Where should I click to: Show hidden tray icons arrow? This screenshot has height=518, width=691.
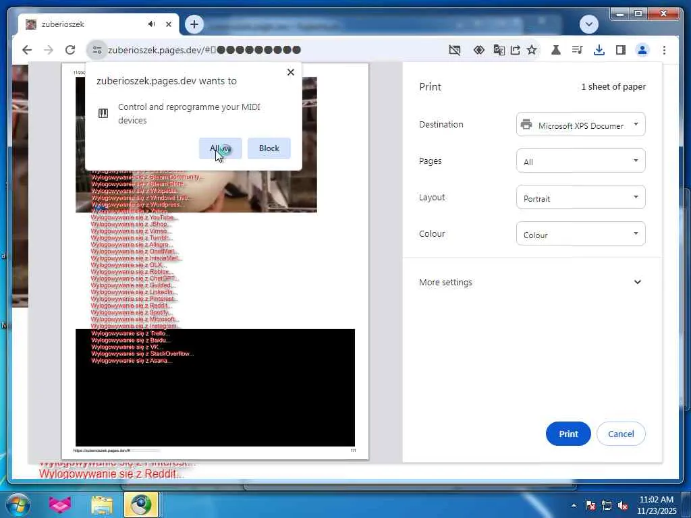[x=574, y=505]
